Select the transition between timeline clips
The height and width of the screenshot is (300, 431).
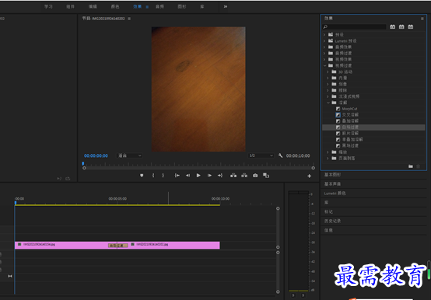click(x=118, y=246)
